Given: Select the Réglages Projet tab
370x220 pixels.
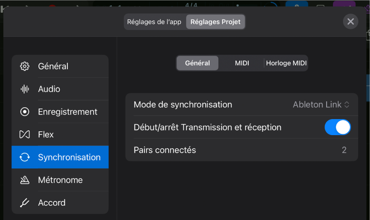Looking at the screenshot, I should click(x=215, y=22).
